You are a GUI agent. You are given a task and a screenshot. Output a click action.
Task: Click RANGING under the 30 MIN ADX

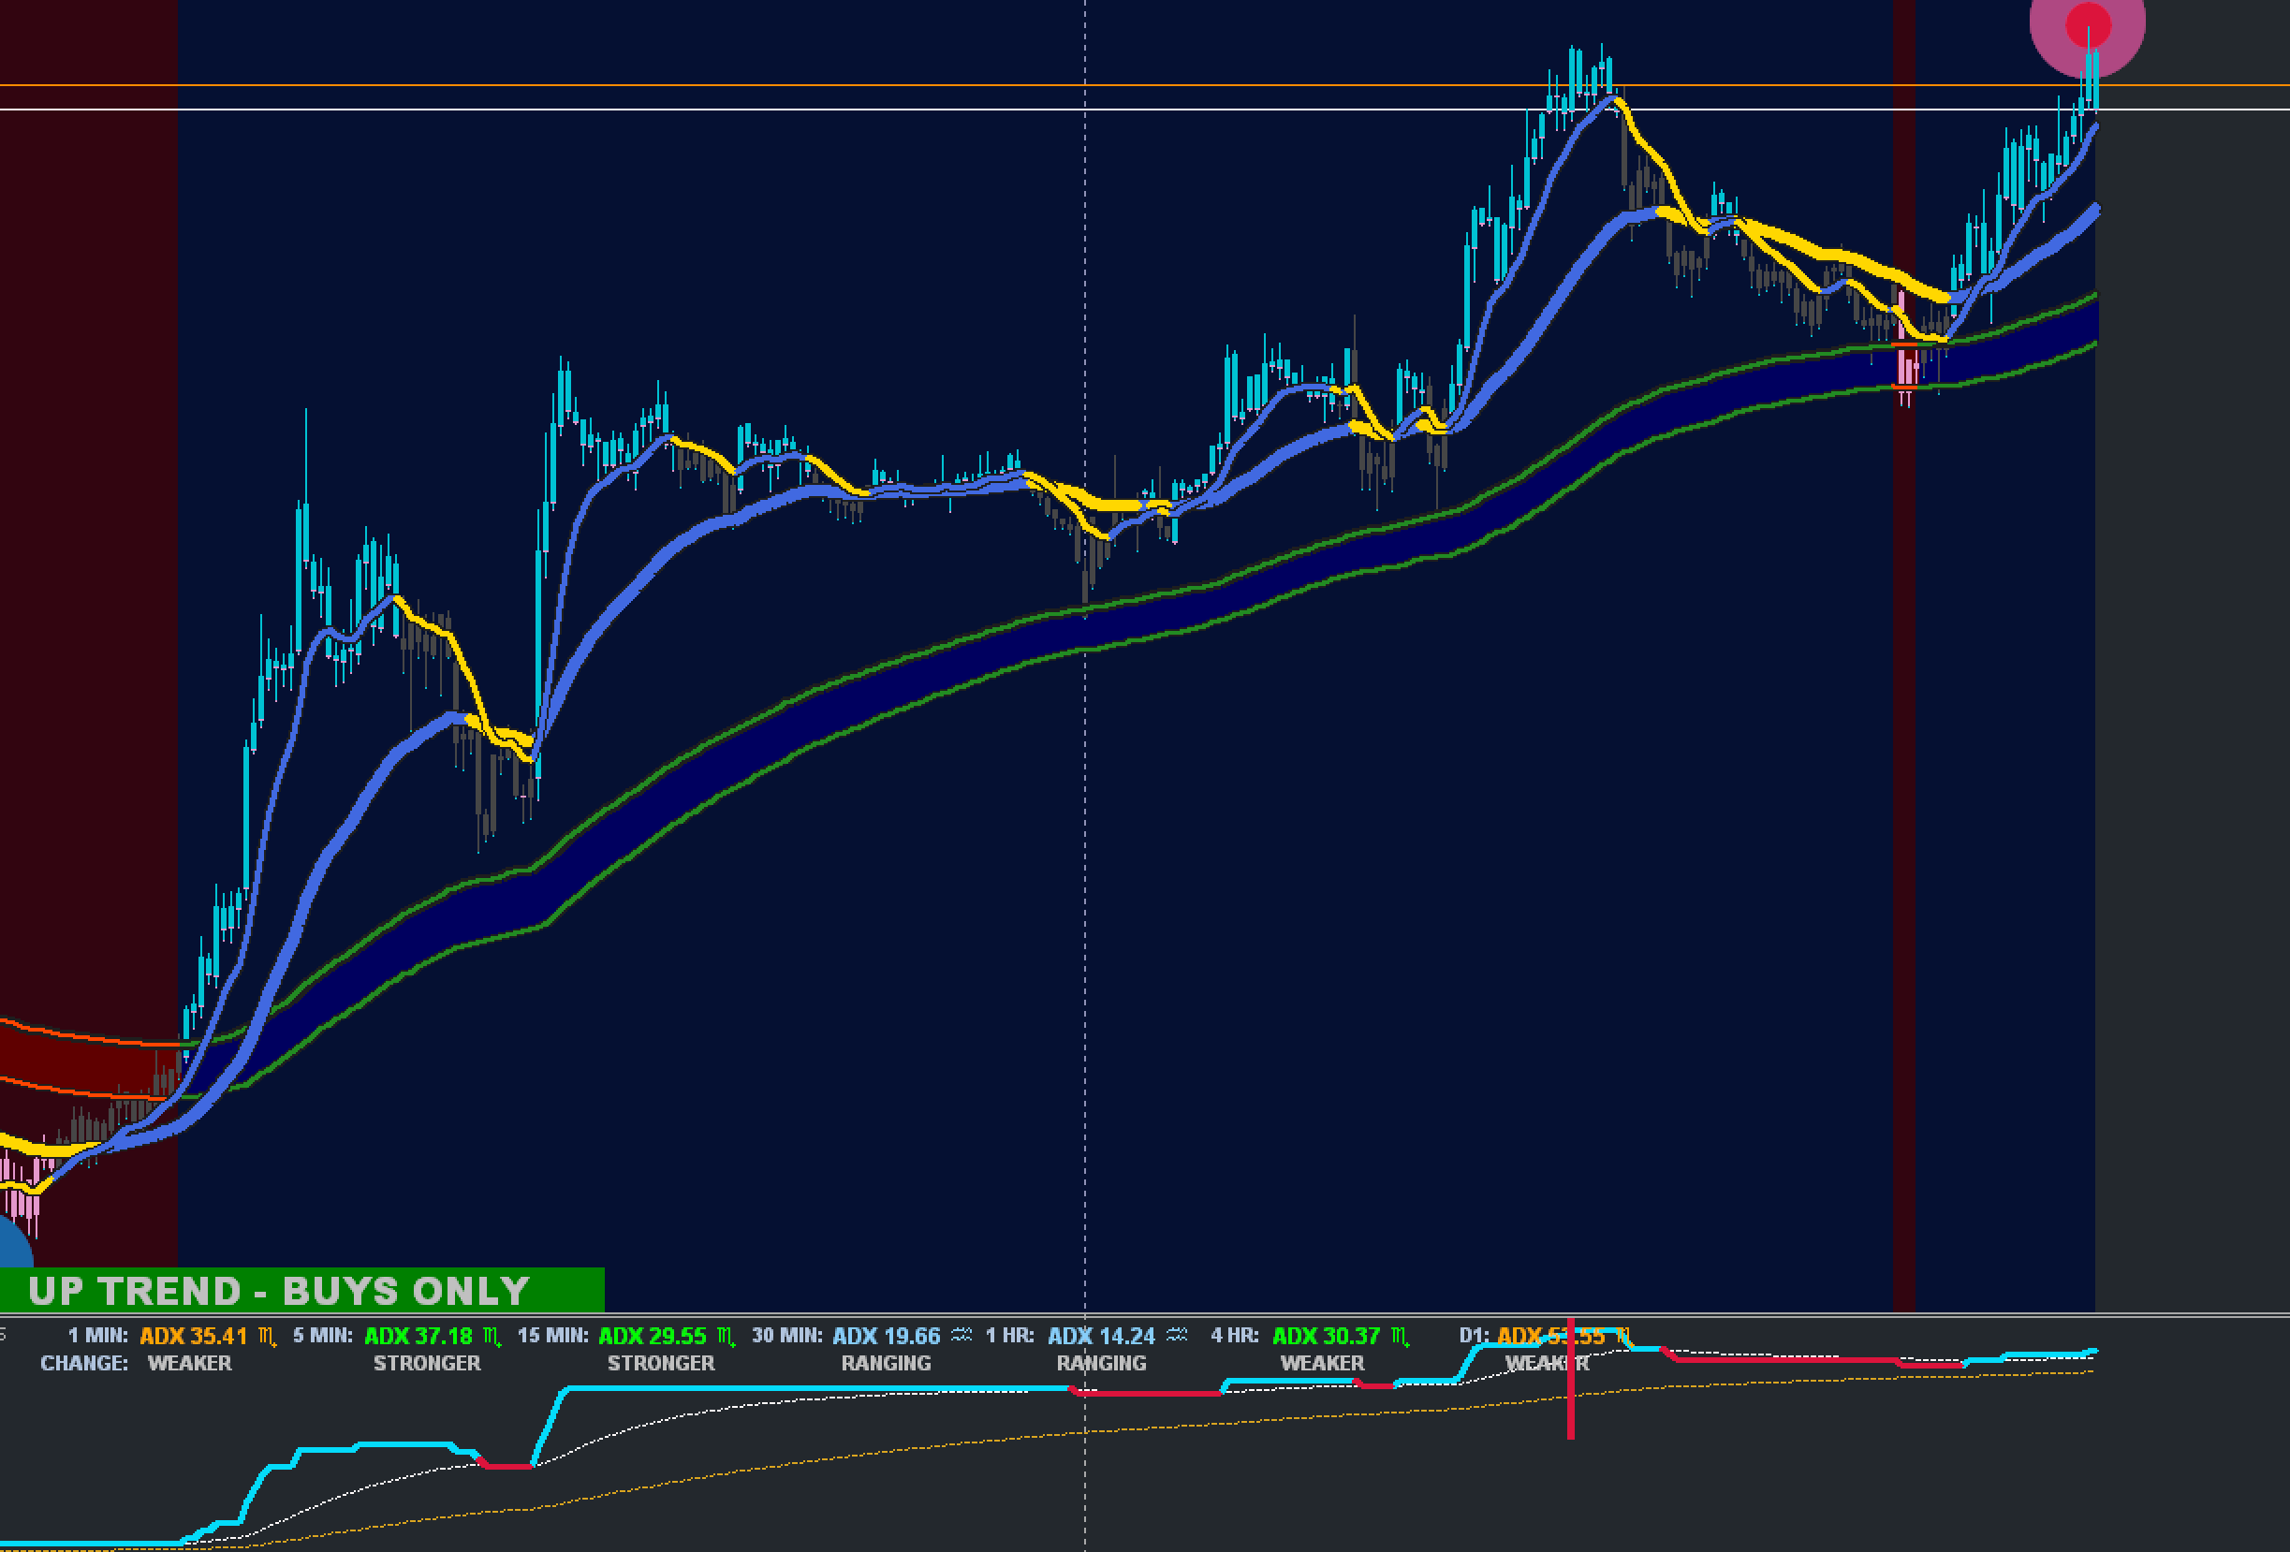[x=886, y=1363]
